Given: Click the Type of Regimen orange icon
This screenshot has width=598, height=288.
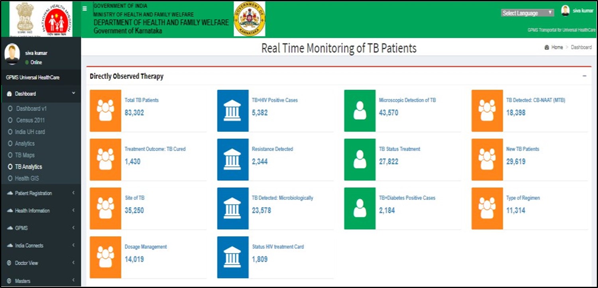Looking at the screenshot, I should click(487, 208).
